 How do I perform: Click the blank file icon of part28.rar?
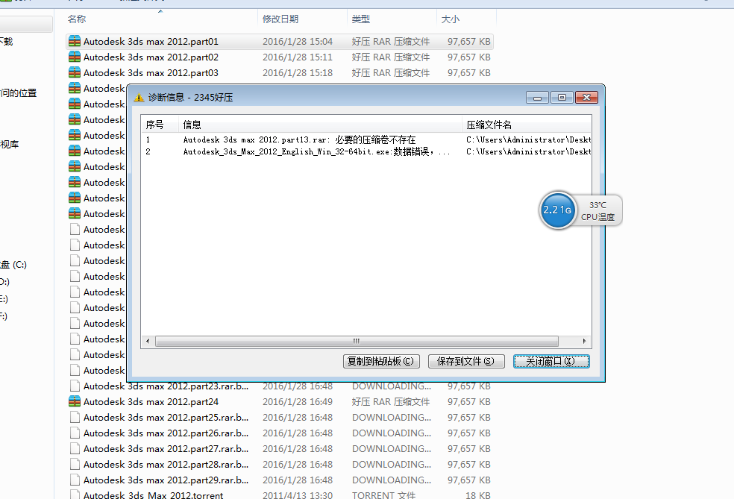click(75, 465)
